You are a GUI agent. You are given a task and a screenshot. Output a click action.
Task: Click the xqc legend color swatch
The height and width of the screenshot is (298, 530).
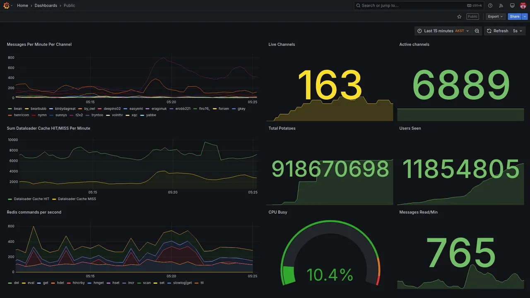pos(128,115)
